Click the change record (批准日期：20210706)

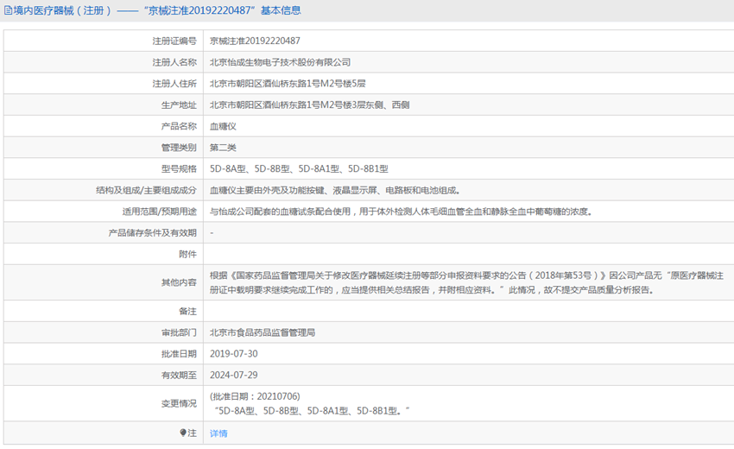255,396
